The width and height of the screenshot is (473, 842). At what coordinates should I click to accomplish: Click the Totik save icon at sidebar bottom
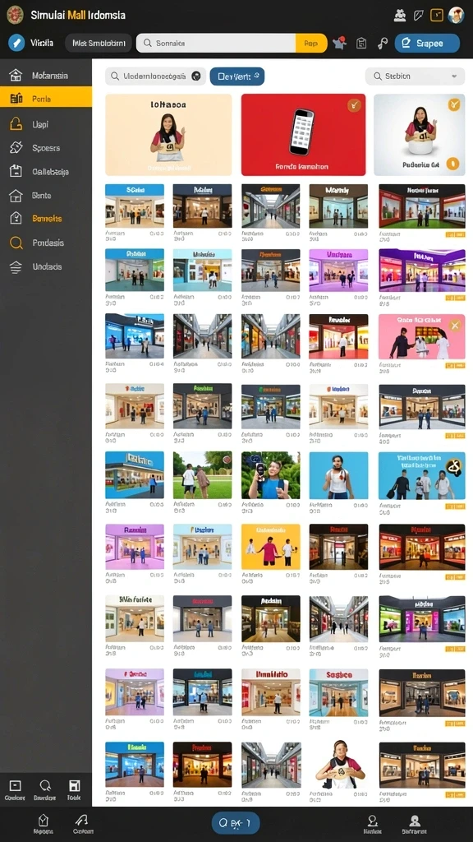tap(74, 785)
